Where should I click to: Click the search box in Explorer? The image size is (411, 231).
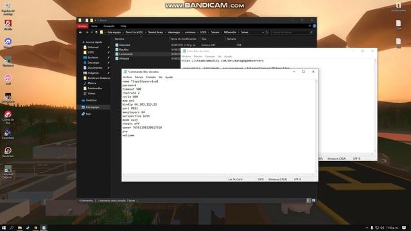tap(292, 32)
